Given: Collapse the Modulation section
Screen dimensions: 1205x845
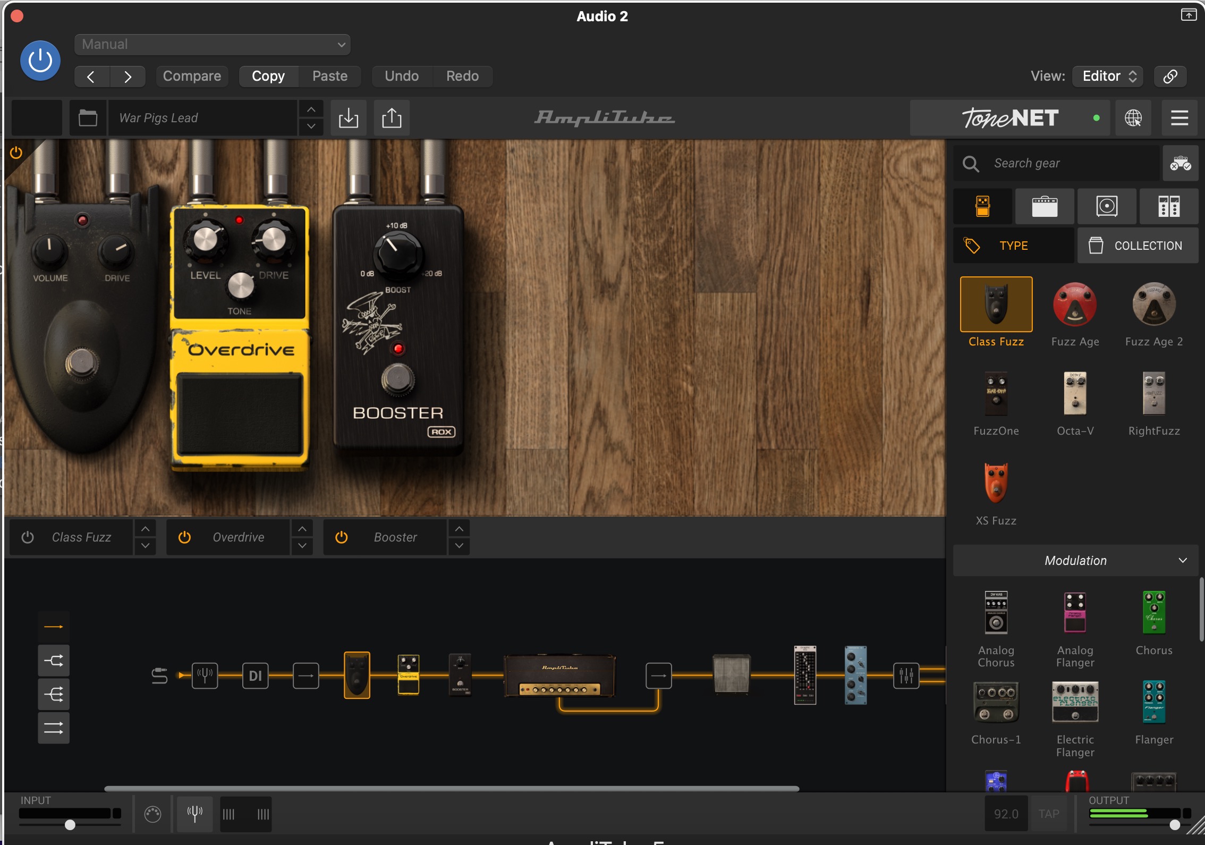Looking at the screenshot, I should coord(1075,561).
